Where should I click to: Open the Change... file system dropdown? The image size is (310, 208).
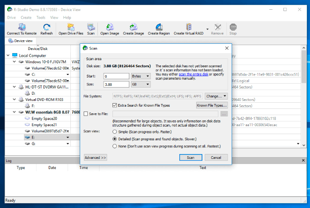216,96
